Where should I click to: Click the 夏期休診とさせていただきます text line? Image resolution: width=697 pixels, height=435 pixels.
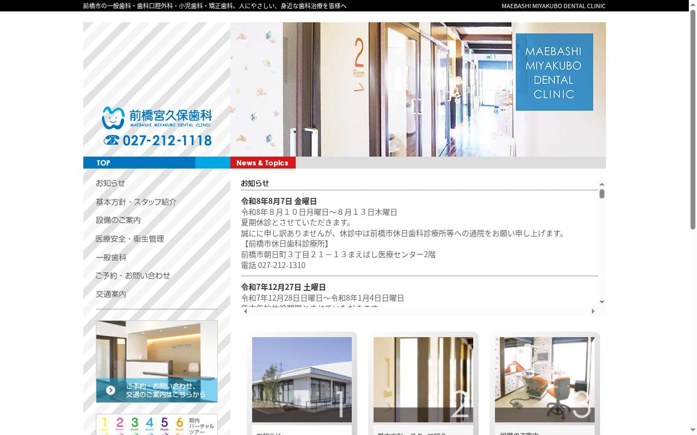pos(297,222)
